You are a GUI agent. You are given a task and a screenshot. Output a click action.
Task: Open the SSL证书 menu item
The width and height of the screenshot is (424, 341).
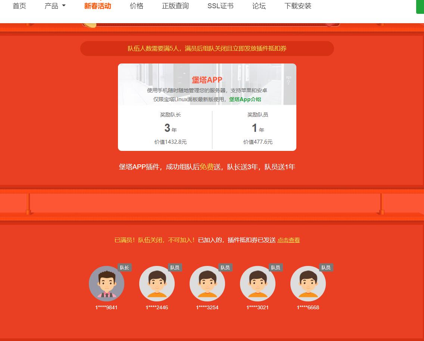(220, 6)
